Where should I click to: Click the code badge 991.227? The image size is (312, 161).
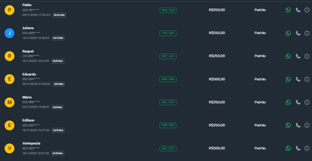coord(168,148)
